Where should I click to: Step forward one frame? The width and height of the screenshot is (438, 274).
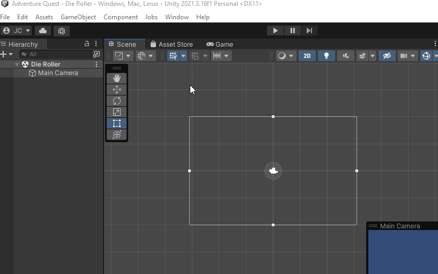click(309, 31)
